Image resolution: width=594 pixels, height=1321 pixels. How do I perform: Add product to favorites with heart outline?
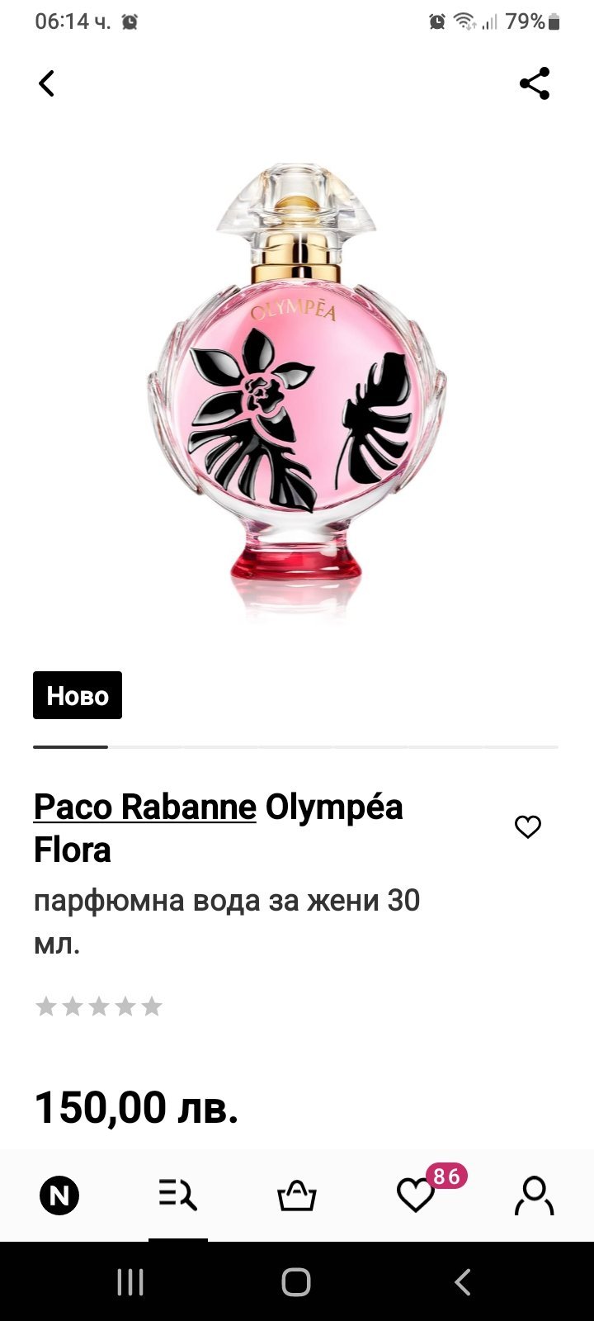click(x=528, y=826)
